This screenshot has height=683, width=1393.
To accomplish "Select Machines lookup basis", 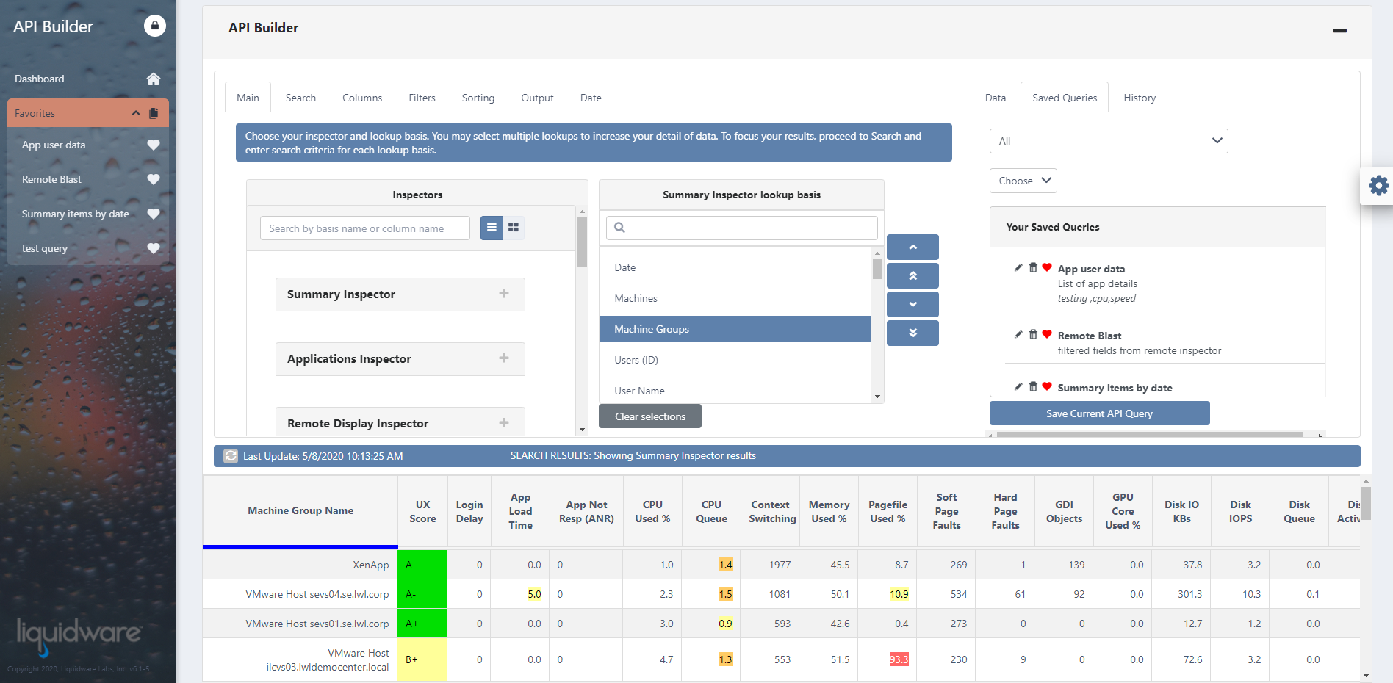I will [735, 298].
